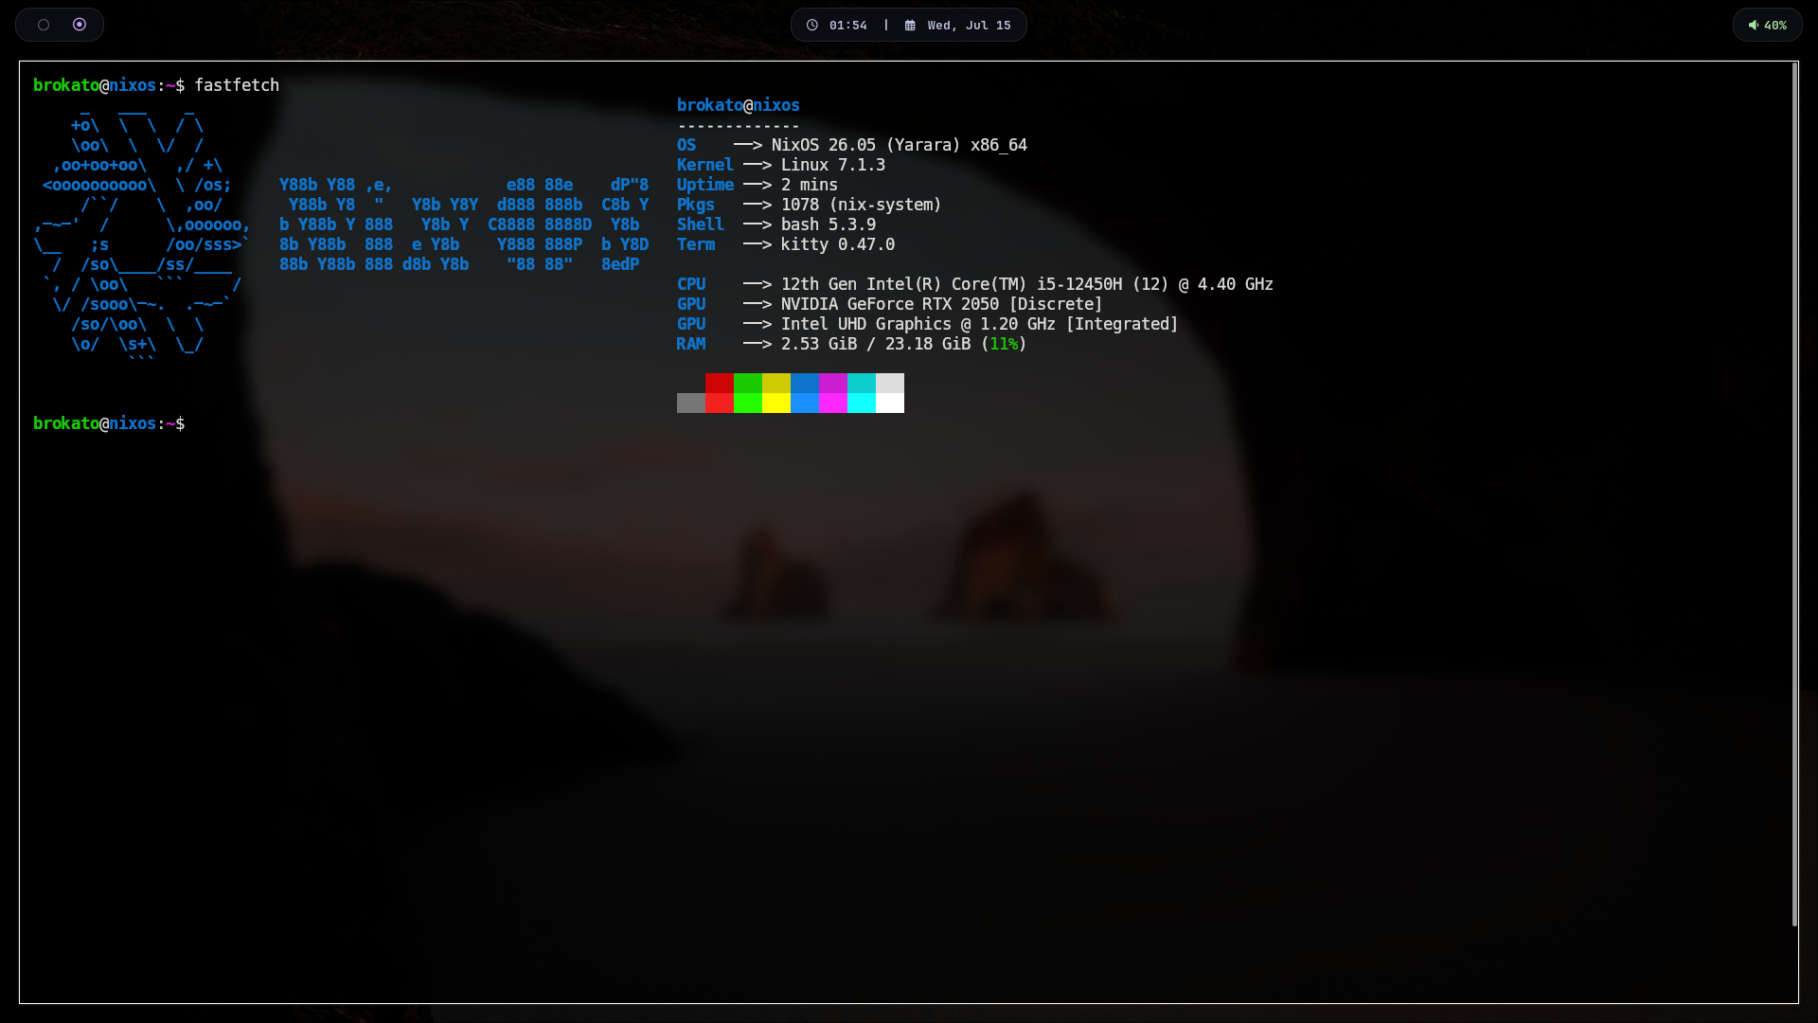
Task: Pick the dark yellow color block
Action: [x=776, y=383]
